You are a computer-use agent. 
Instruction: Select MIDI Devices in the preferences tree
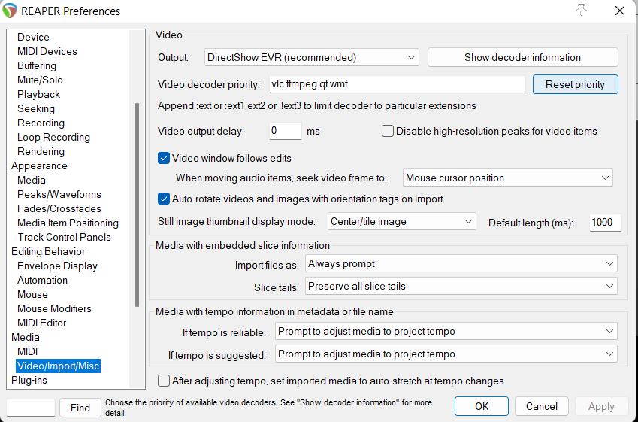click(x=47, y=51)
